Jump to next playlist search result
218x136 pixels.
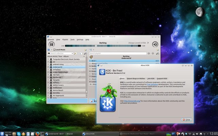pos(153,53)
